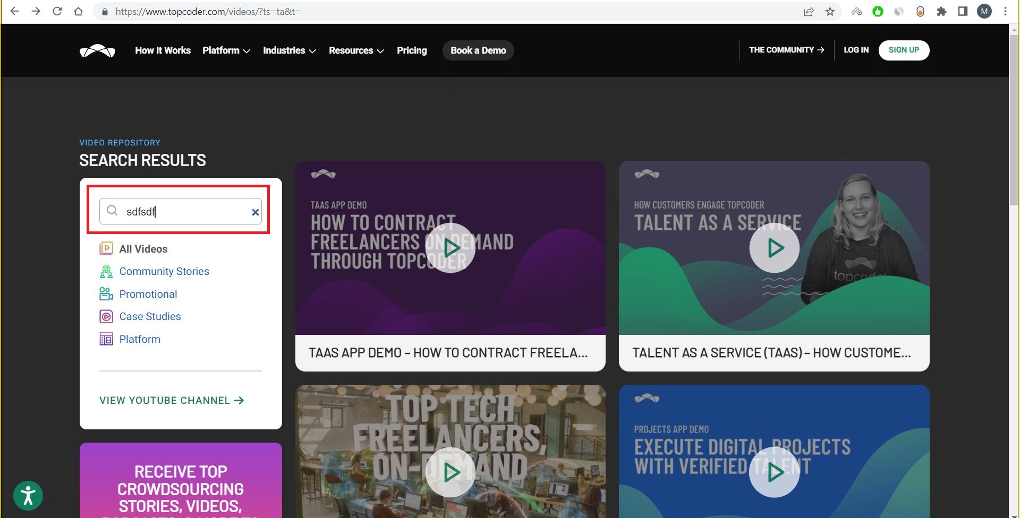Click LOG IN
Screen dimensions: 1020x518
tap(856, 50)
